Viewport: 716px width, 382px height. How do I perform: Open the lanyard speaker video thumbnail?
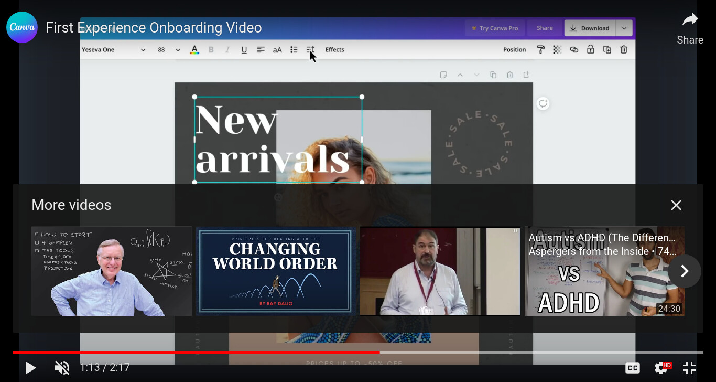point(440,271)
